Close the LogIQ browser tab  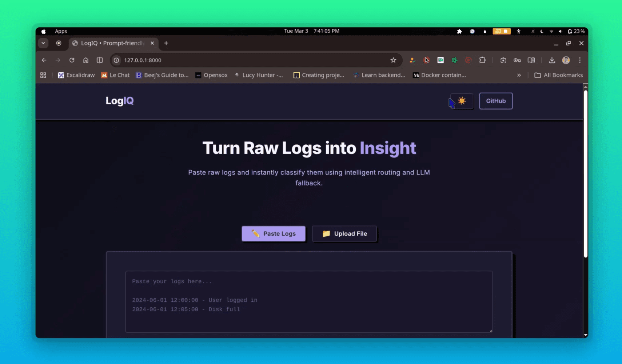(152, 43)
